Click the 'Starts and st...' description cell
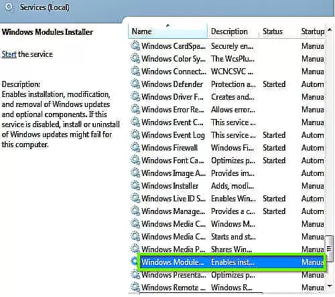The height and width of the screenshot is (297, 335). [x=233, y=237]
